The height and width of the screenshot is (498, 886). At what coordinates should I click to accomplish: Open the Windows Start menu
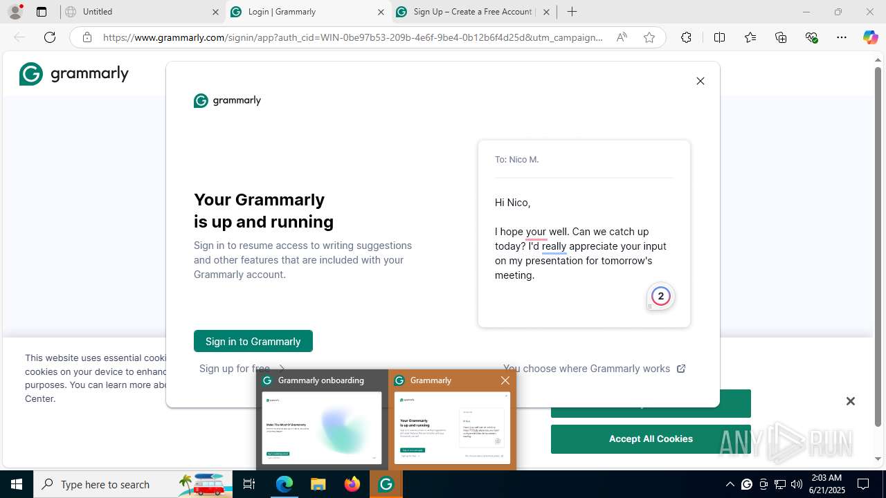click(x=17, y=484)
